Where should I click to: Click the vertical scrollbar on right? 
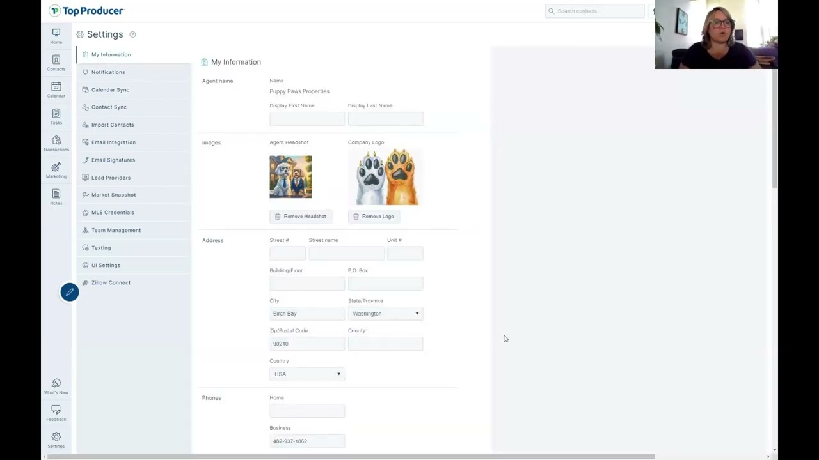[774, 128]
